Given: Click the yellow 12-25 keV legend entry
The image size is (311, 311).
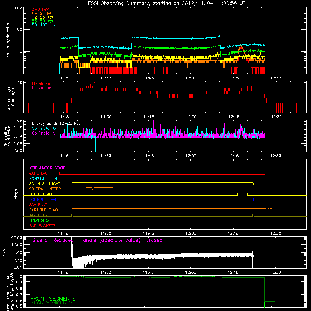Looking at the screenshot, I should click(43, 17).
